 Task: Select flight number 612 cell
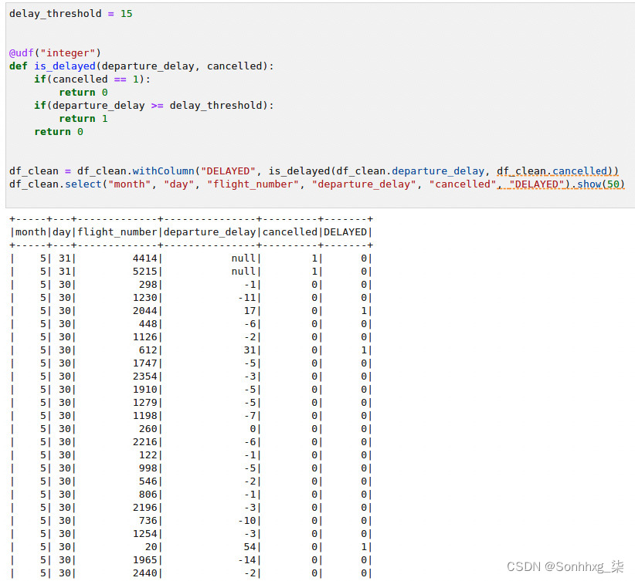(x=148, y=350)
